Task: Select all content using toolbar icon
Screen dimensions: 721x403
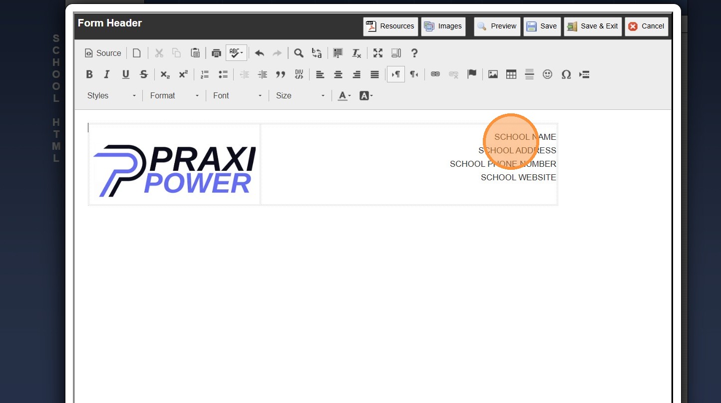Action: 338,53
